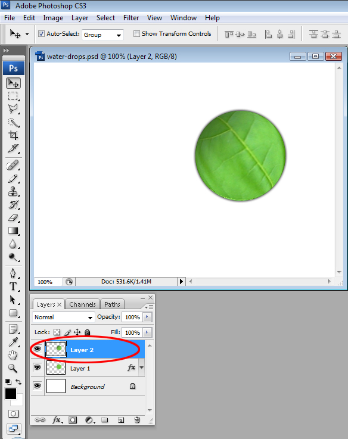Create a new layer icon

121,420
